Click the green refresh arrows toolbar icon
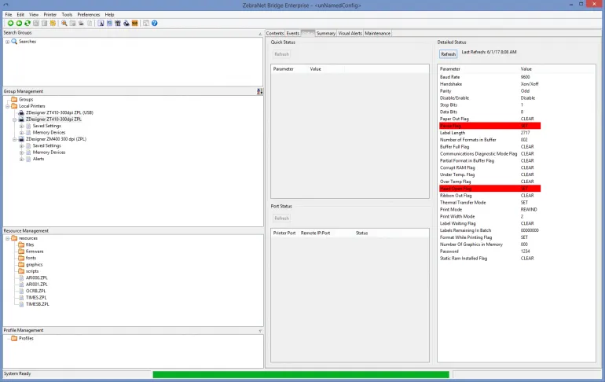This screenshot has width=605, height=382. pyautogui.click(x=27, y=24)
